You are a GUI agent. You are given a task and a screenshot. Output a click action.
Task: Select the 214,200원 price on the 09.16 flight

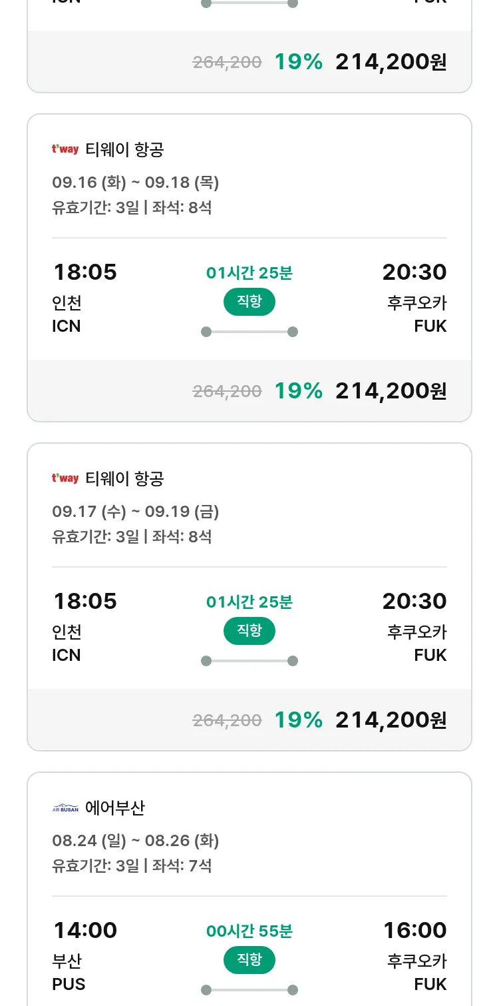tap(391, 391)
